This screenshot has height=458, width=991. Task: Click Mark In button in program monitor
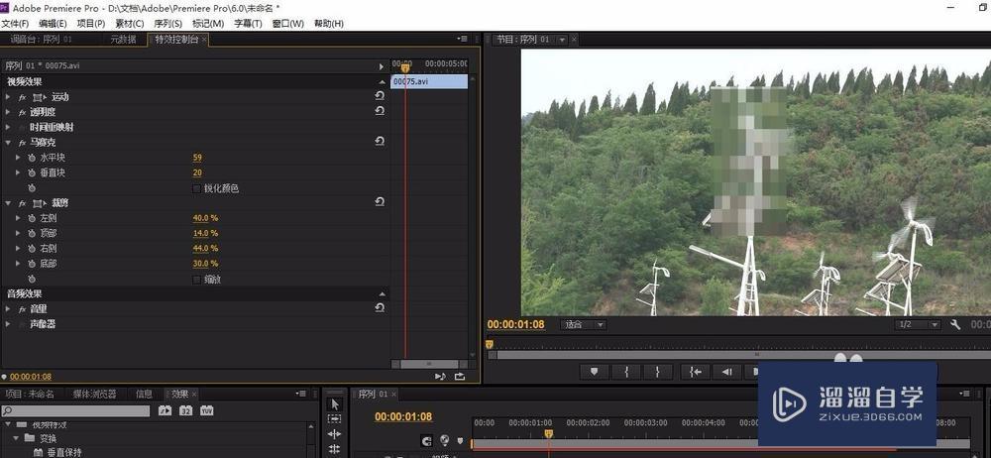pyautogui.click(x=627, y=372)
